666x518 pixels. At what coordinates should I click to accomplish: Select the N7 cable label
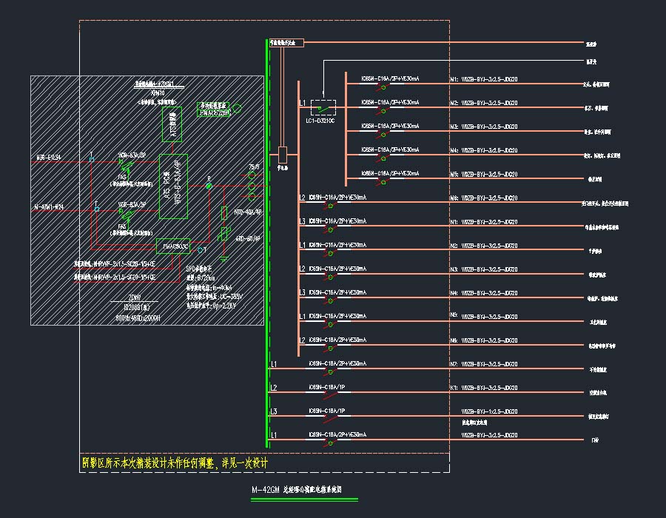coord(483,364)
